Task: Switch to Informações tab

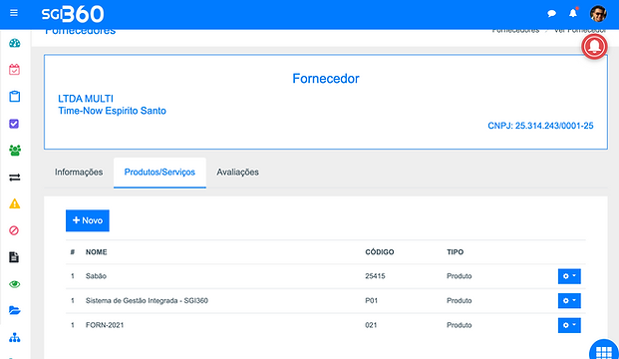Action: [79, 173]
